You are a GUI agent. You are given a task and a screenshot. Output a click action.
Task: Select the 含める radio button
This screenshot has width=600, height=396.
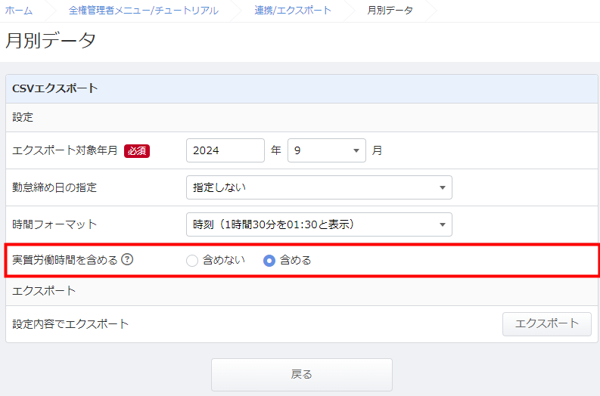point(269,261)
